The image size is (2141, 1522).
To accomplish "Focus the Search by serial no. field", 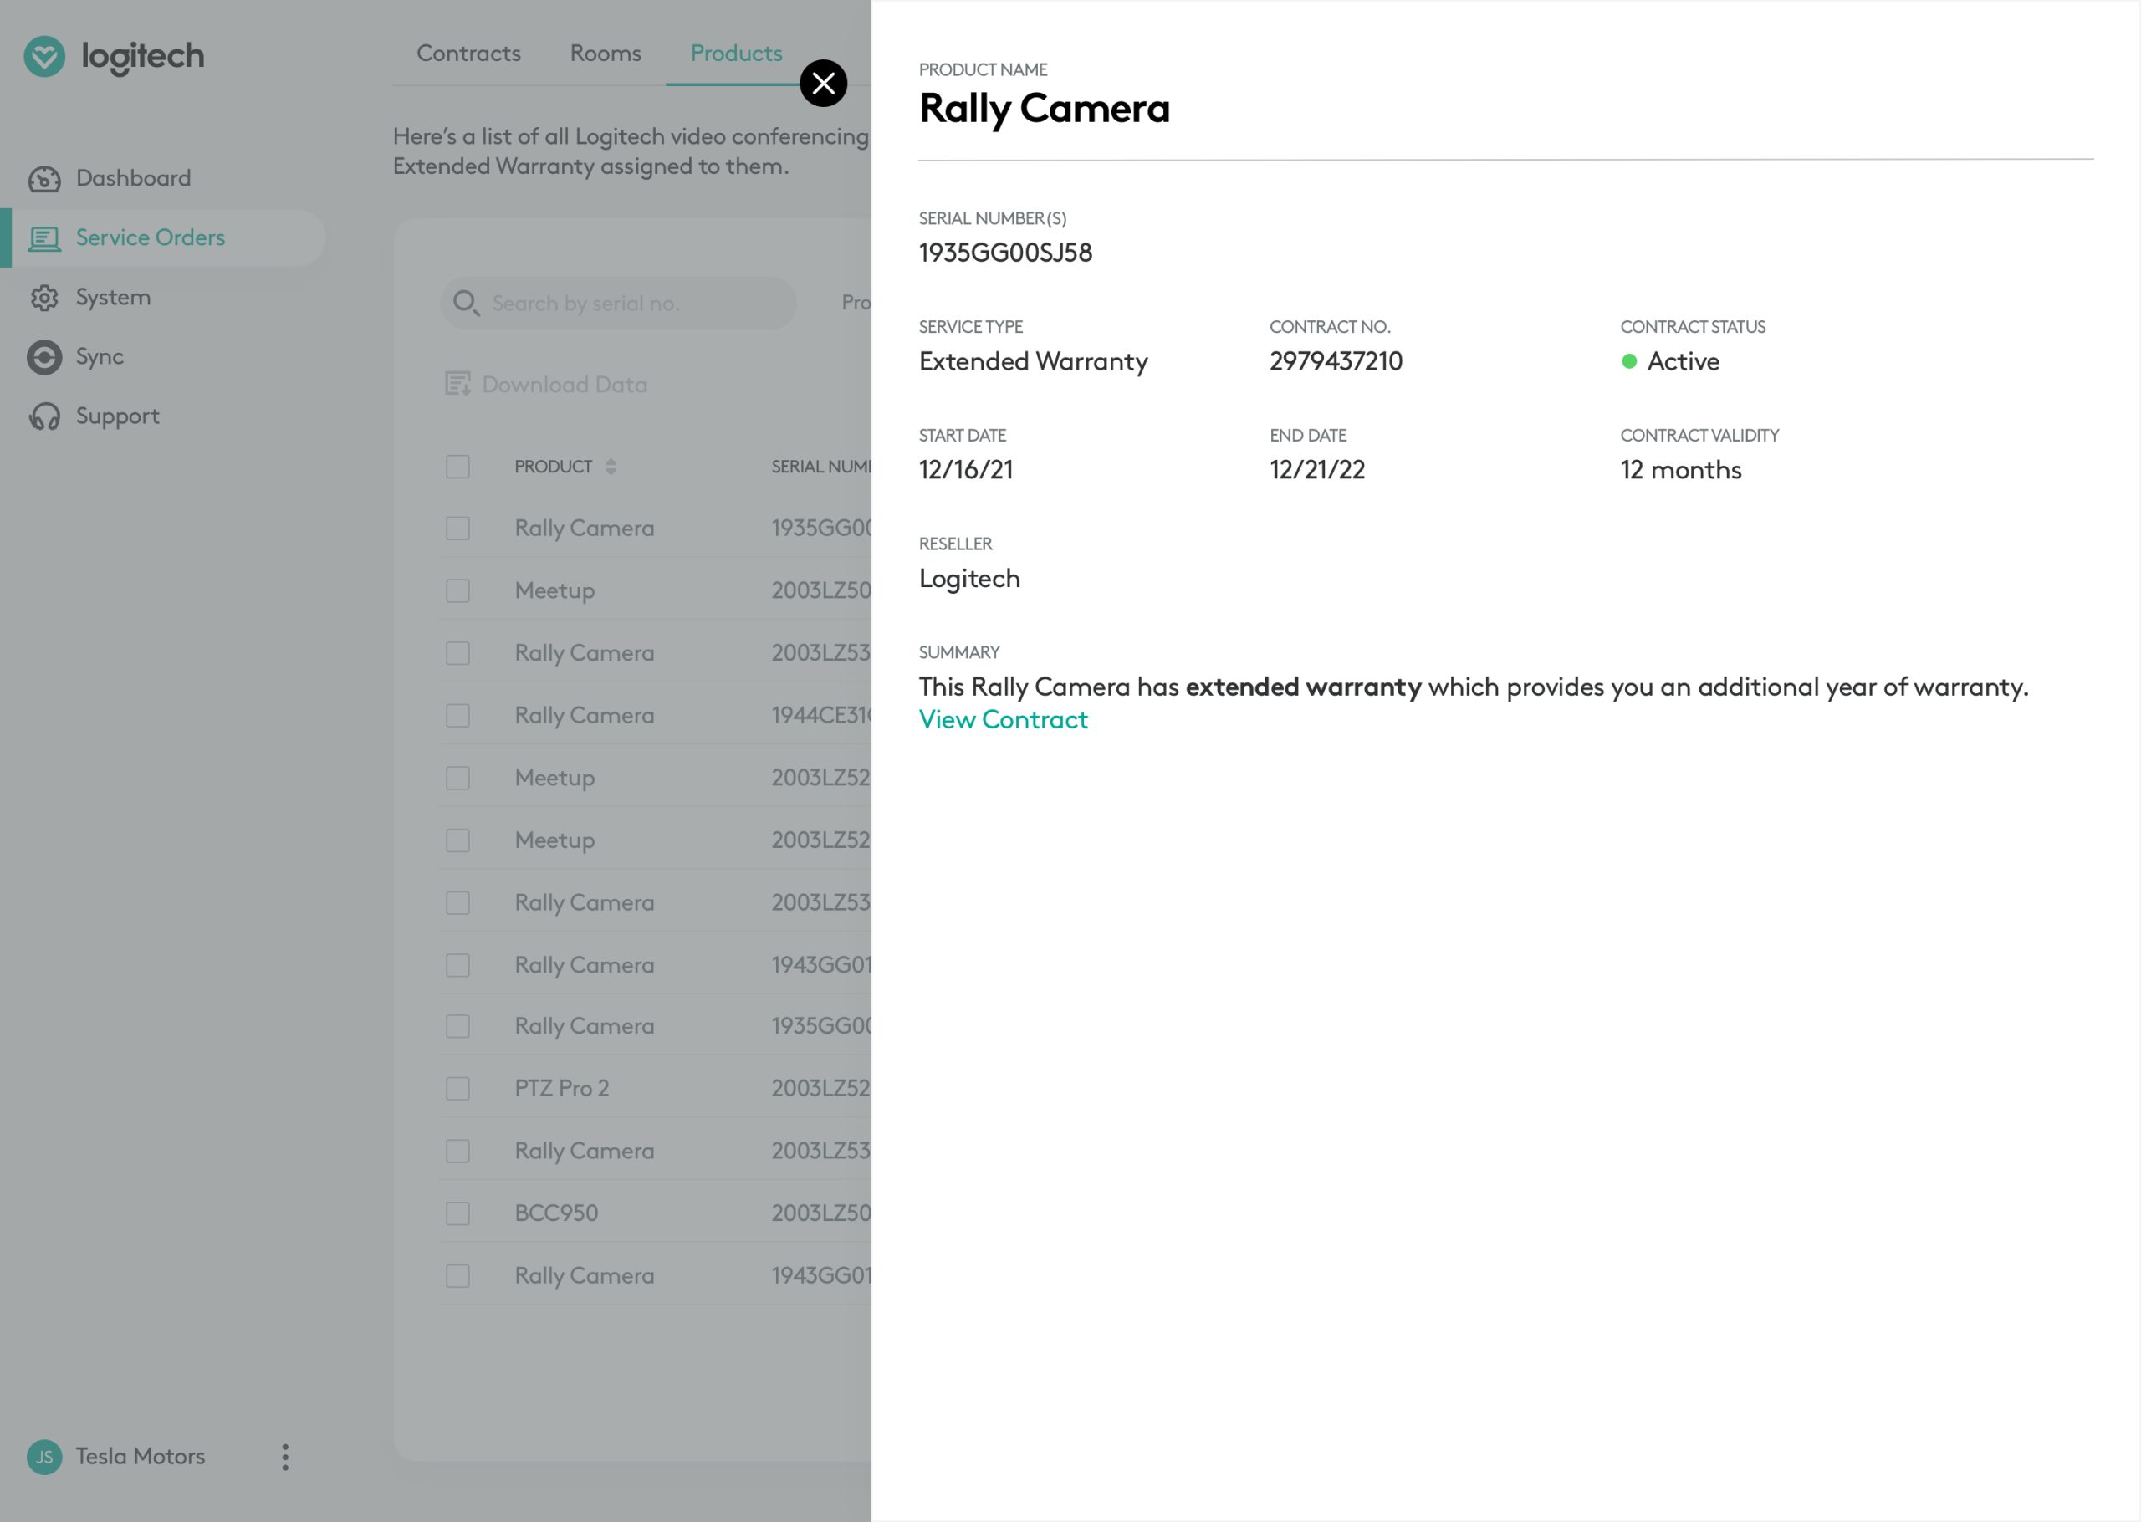I will [x=617, y=303].
